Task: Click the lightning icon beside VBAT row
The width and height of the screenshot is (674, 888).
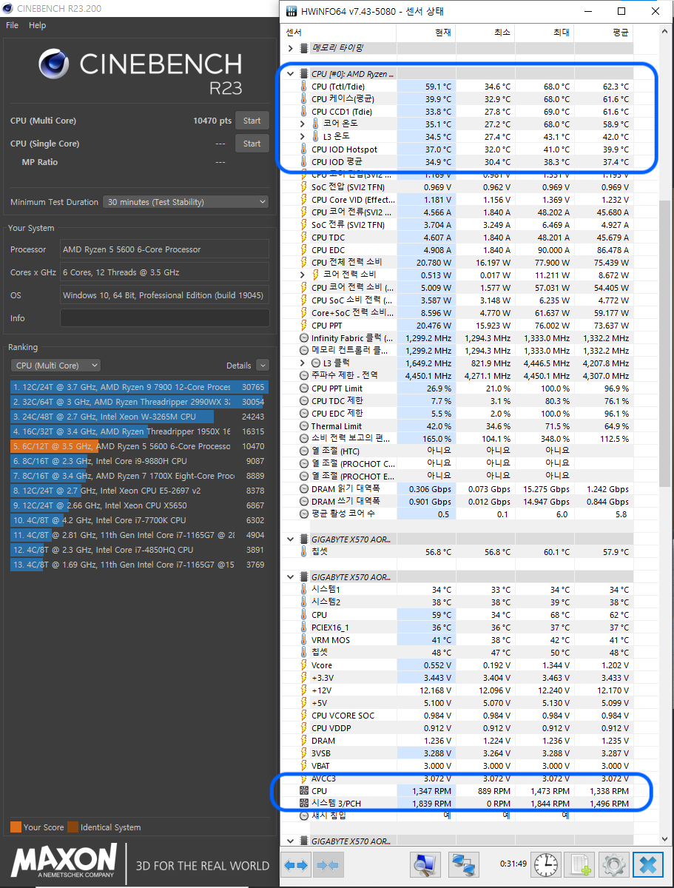Action: click(303, 766)
